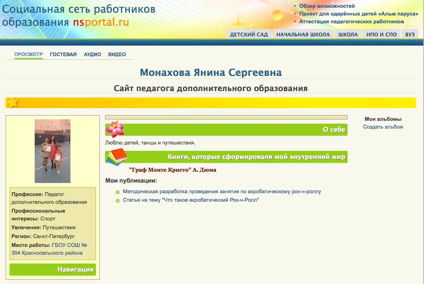
Task: Open the Начальная школа section
Action: tap(303, 34)
